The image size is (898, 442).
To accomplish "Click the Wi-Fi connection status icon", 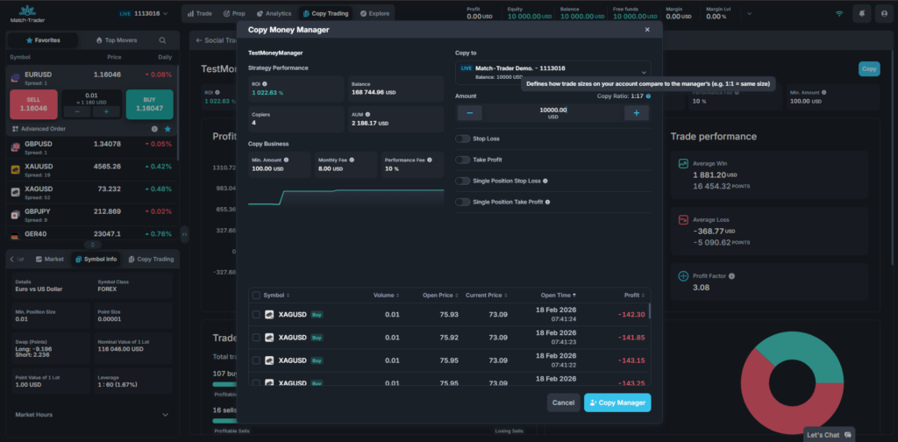I will click(839, 14).
